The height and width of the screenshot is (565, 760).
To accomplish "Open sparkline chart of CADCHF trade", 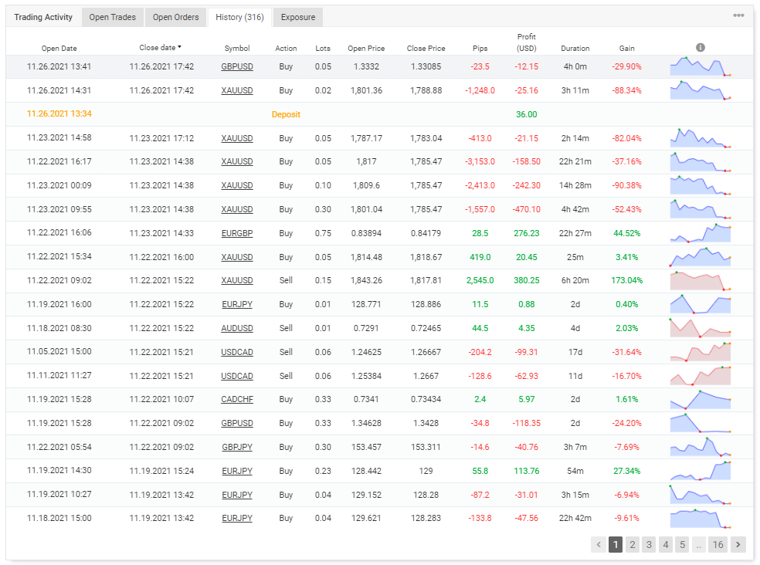I will pyautogui.click(x=700, y=400).
